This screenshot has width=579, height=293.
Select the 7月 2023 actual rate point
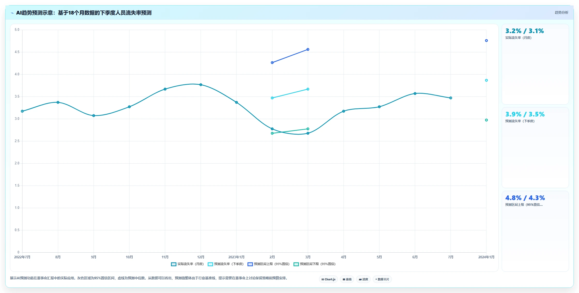[451, 98]
